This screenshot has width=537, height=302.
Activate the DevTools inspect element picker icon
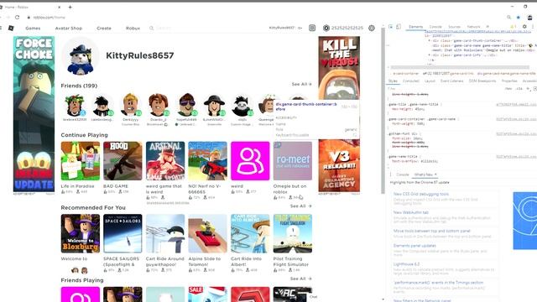391,27
